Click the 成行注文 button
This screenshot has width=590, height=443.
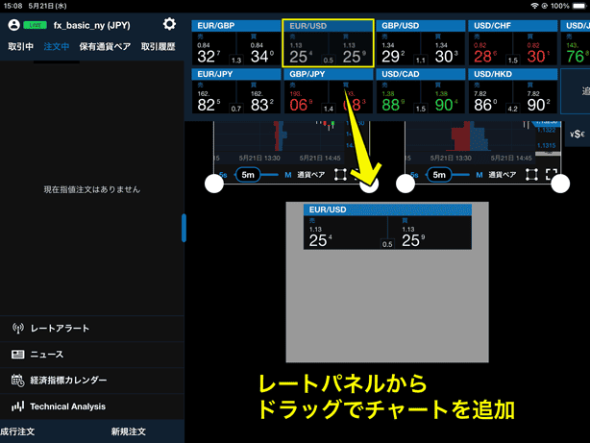(x=17, y=431)
